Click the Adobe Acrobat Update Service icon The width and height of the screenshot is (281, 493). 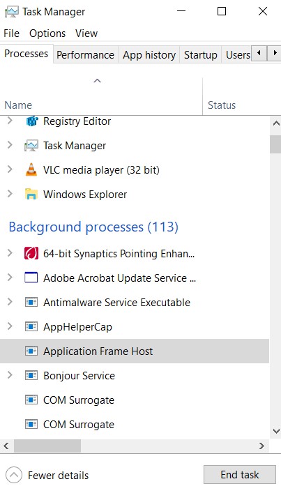(31, 278)
